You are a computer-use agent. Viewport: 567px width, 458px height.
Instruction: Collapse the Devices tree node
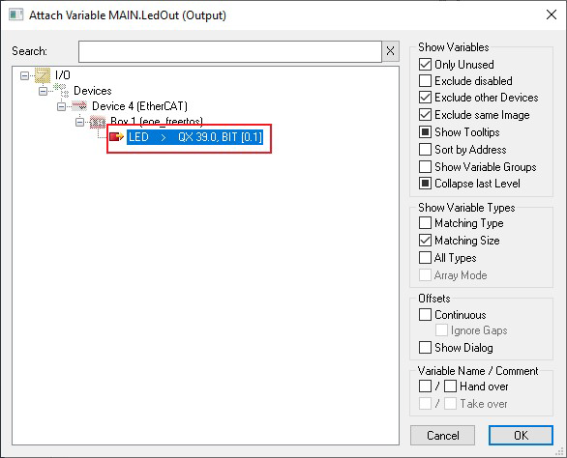tap(43, 91)
